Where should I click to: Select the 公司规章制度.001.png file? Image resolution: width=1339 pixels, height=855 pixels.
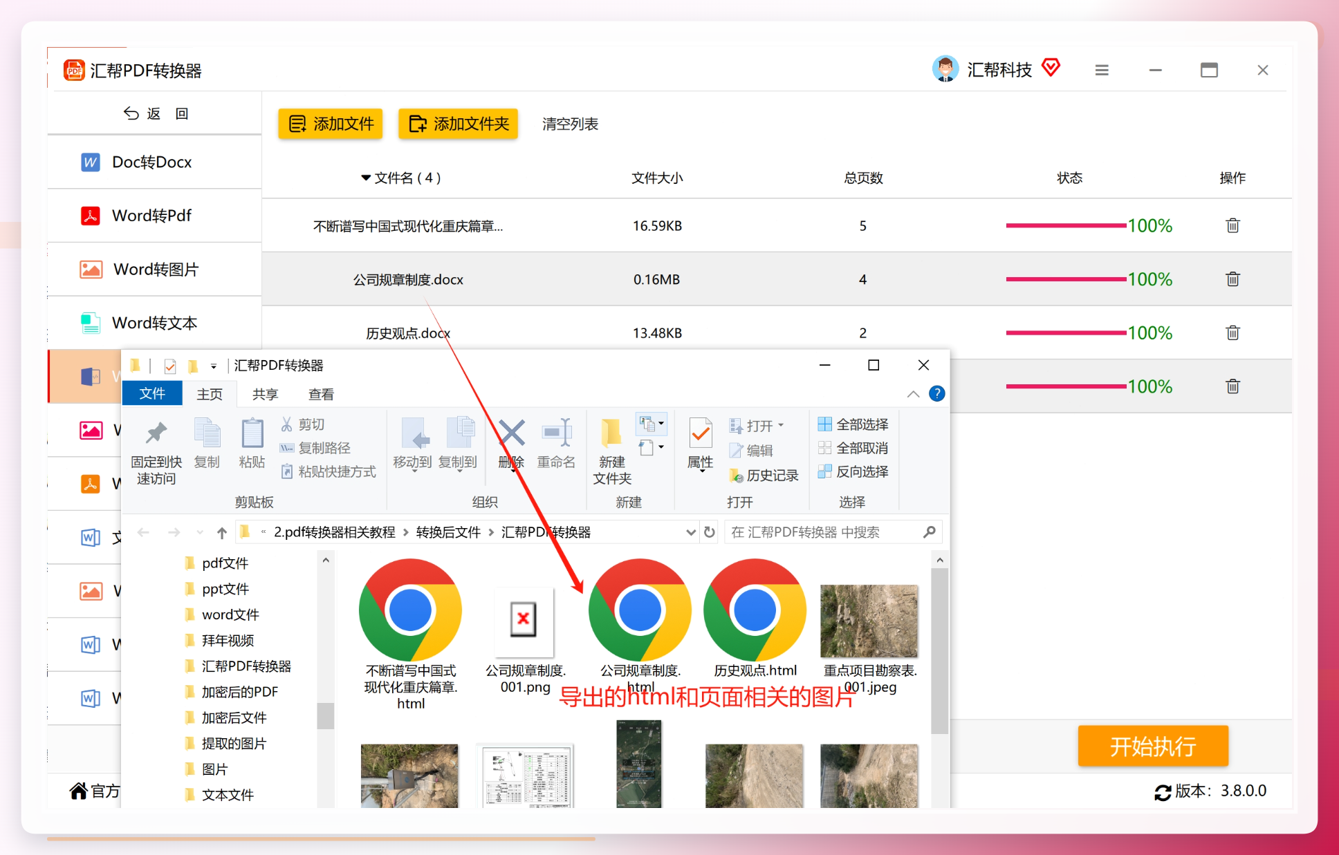[x=525, y=639]
